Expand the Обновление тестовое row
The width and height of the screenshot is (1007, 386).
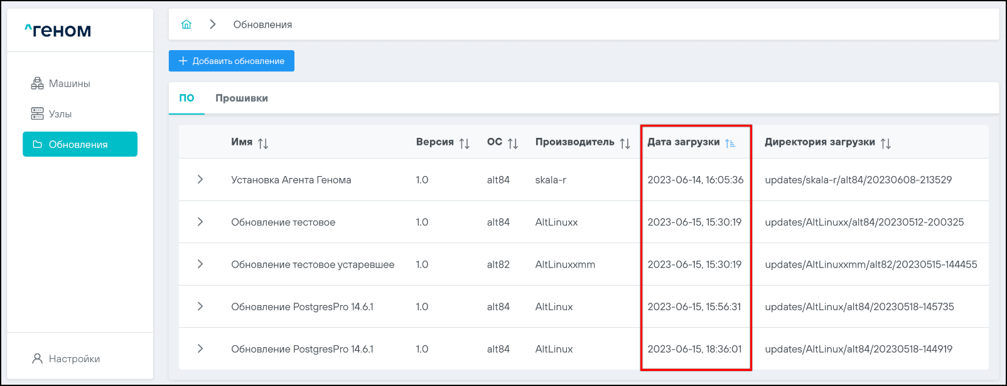(x=200, y=222)
